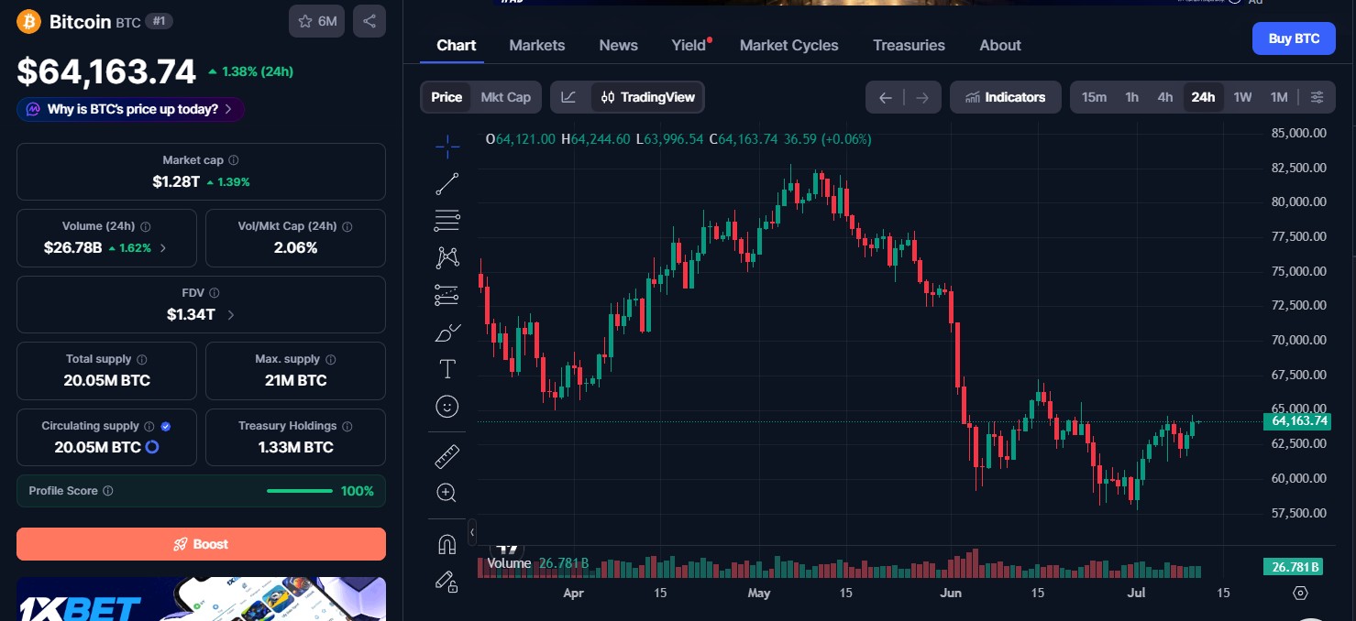The image size is (1356, 621).
Task: Select the ruler measure tool
Action: point(447,455)
